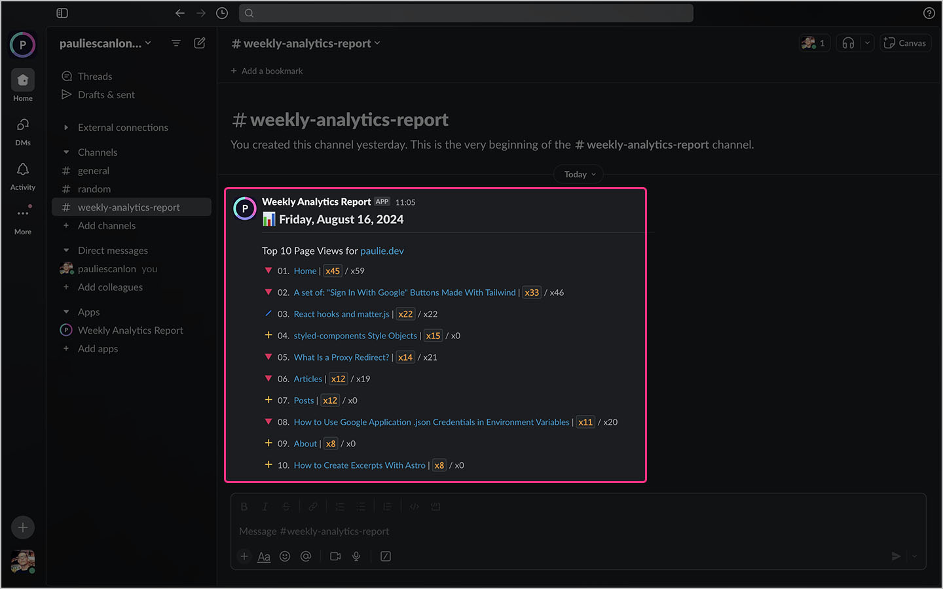This screenshot has width=943, height=589.
Task: Open the Canvas button
Action: point(905,42)
